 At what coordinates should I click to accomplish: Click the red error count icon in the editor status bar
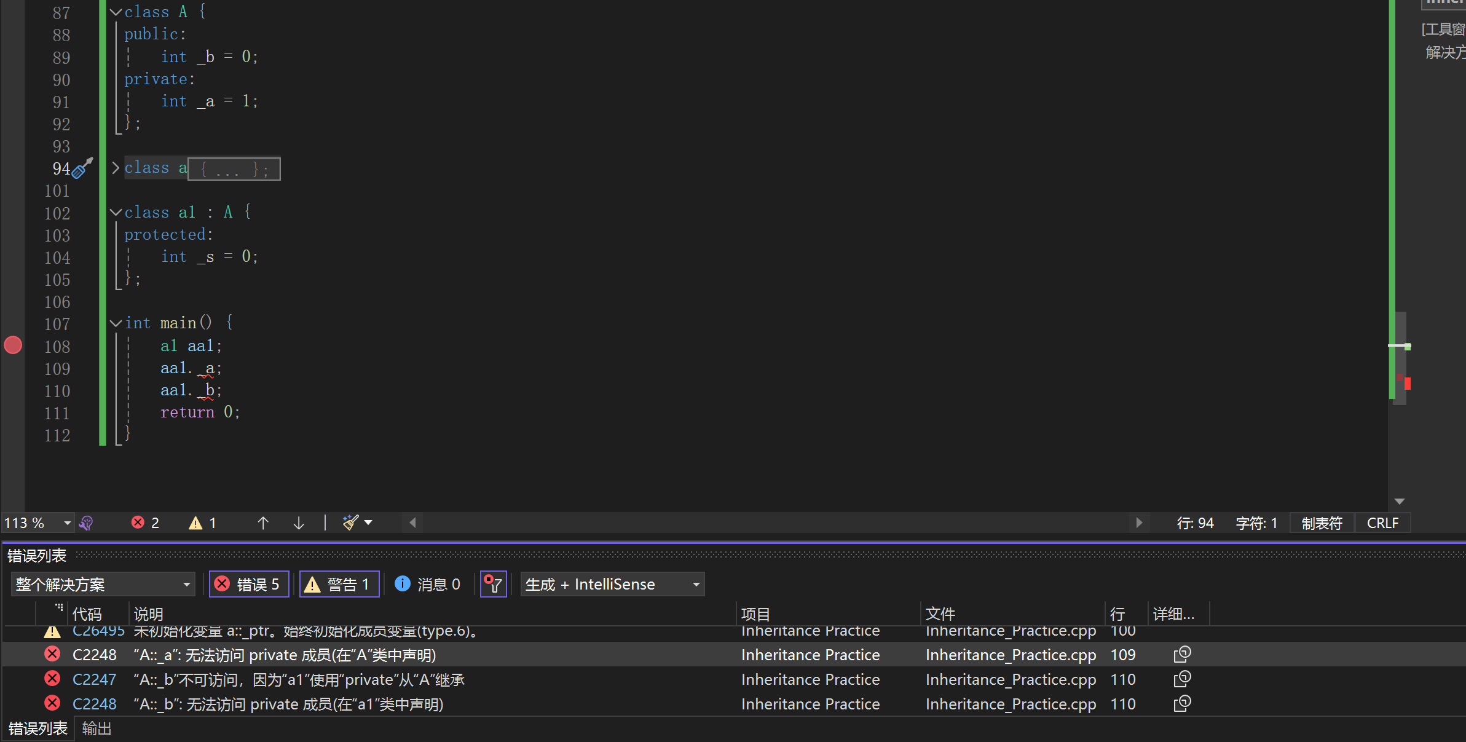[138, 523]
